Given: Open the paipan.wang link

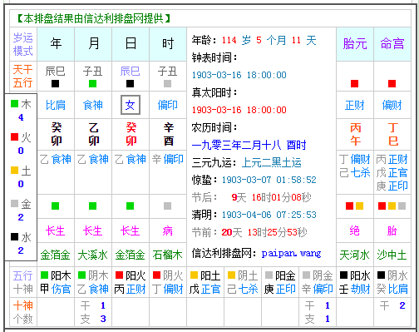Looking at the screenshot, I should pos(291,253).
